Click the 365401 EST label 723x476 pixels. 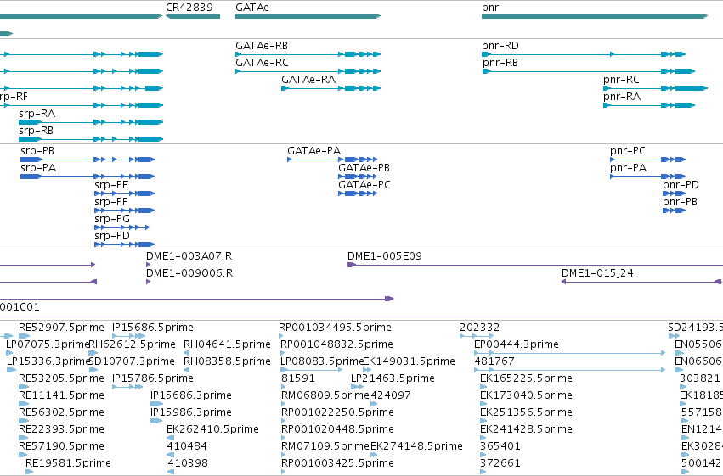[500, 447]
